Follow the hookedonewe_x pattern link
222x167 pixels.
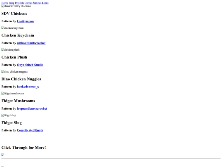tap(28, 87)
